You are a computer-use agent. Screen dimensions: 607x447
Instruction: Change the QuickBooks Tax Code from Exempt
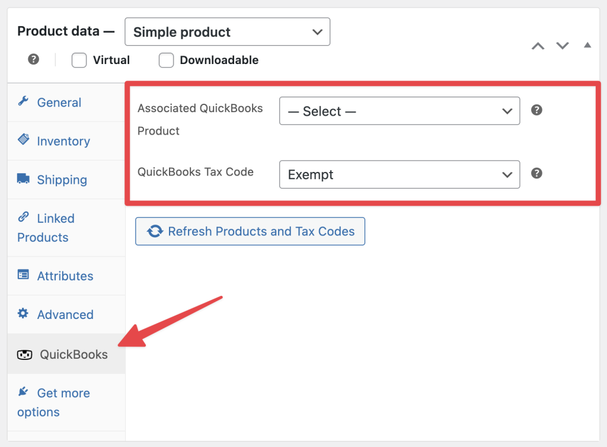point(400,174)
